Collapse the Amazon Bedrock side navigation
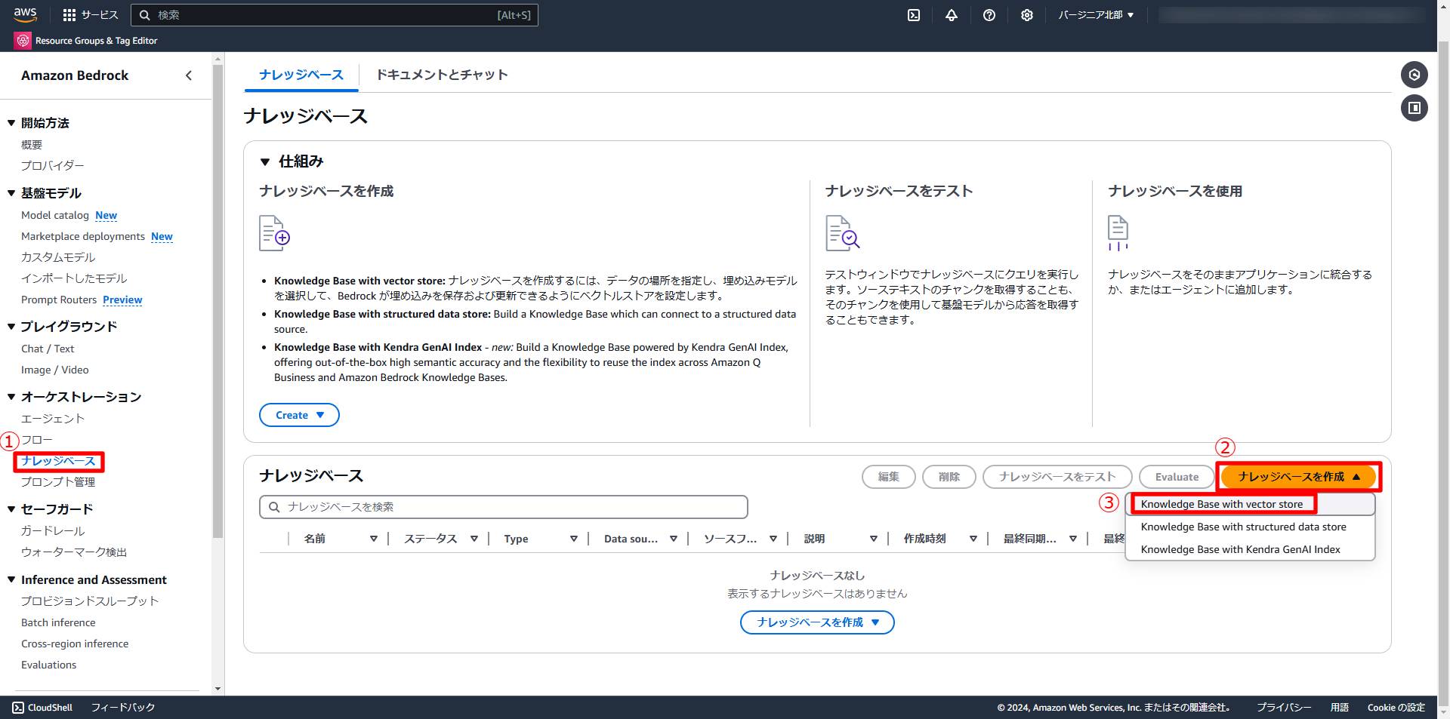 click(189, 75)
